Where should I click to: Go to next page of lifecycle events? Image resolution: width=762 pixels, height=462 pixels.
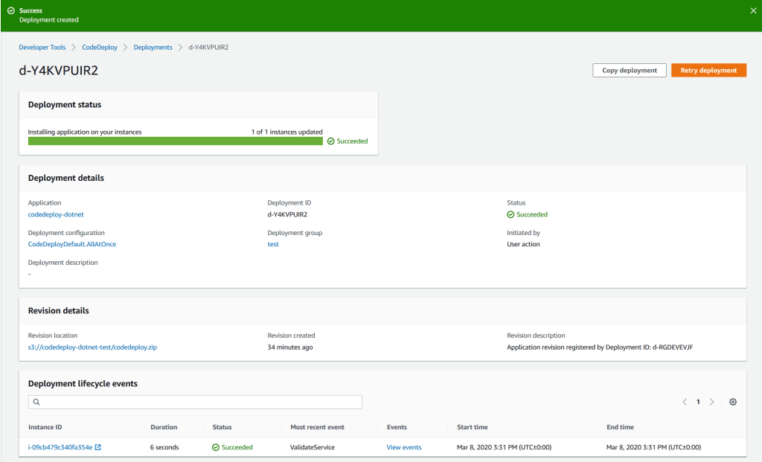coord(711,402)
